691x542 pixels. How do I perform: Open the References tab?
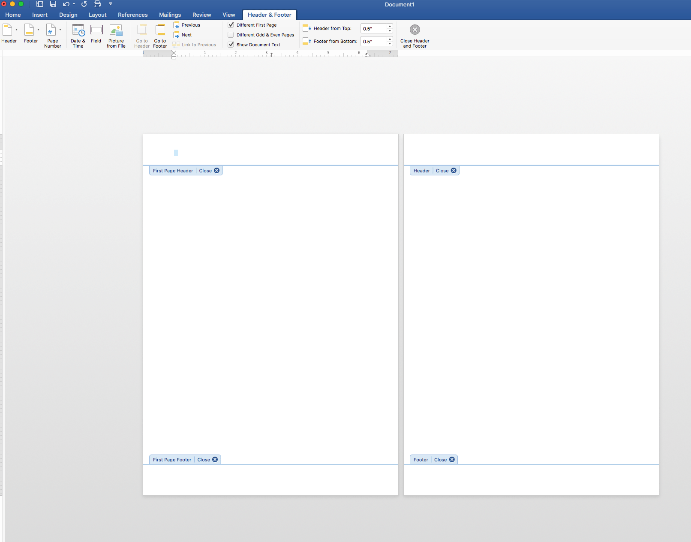point(132,15)
